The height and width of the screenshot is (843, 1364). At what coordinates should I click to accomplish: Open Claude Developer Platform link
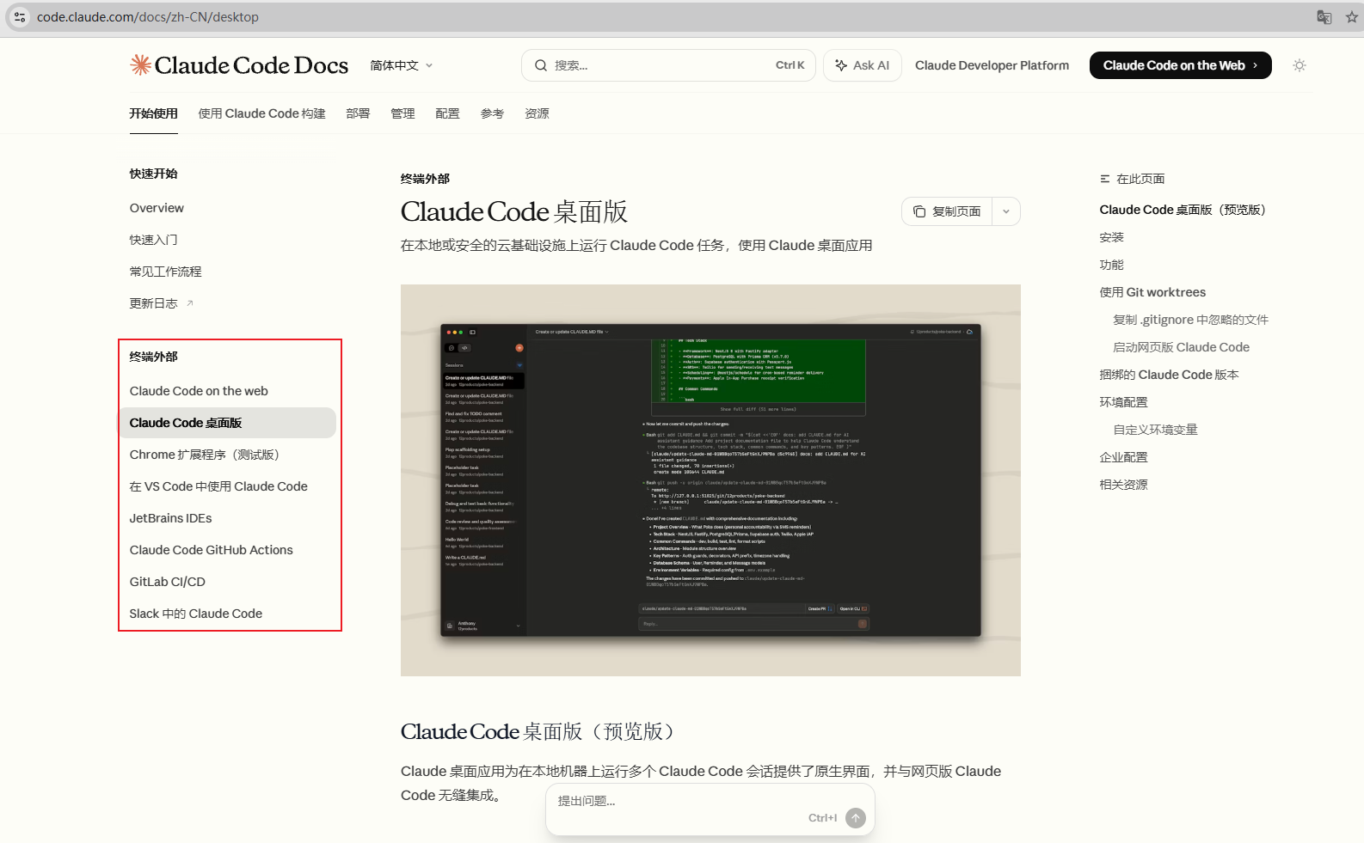(x=992, y=65)
